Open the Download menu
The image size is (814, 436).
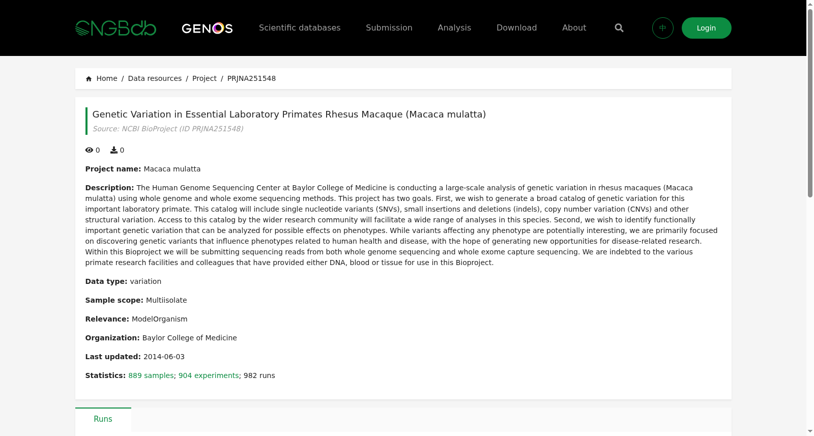[516, 28]
